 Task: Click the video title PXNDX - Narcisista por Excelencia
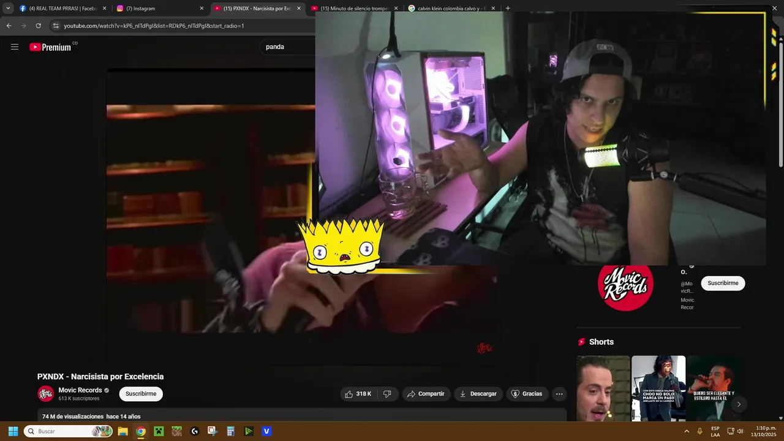pos(100,377)
